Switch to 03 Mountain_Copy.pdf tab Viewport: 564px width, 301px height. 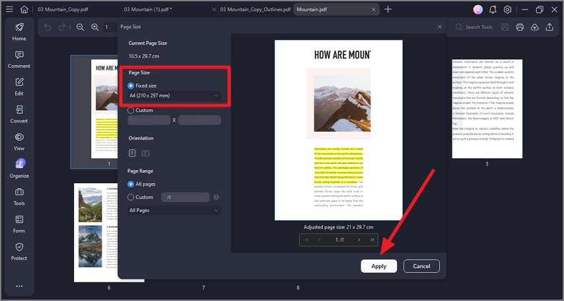[x=63, y=9]
